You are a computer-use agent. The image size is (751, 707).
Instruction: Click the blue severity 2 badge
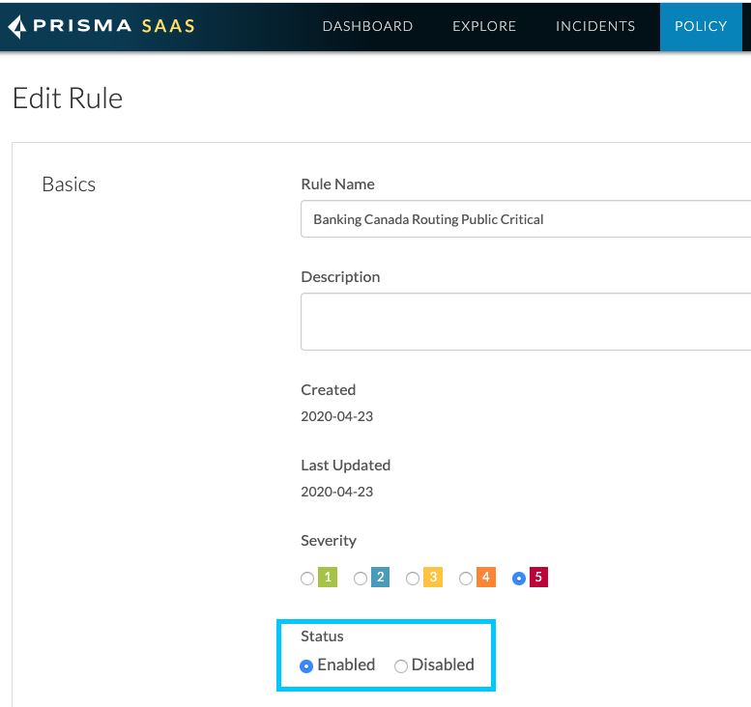click(381, 578)
